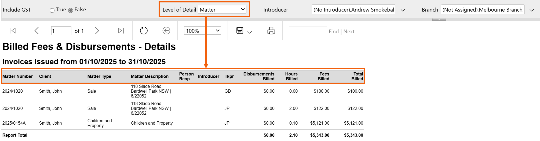Screen dimensions: 540x141
Task: Go to the first page of the report
Action: click(13, 31)
